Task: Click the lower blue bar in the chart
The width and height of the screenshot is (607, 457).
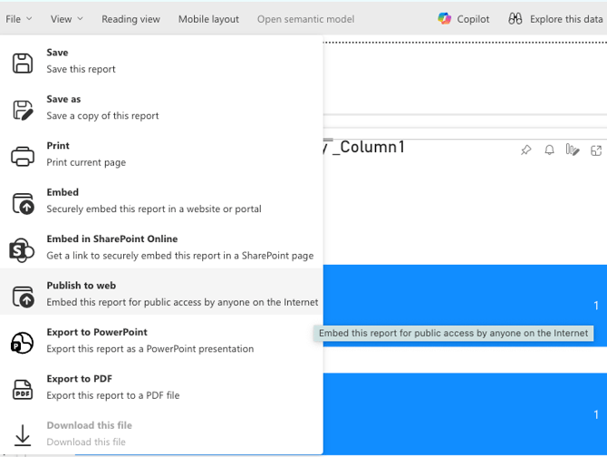Action: pyautogui.click(x=465, y=413)
